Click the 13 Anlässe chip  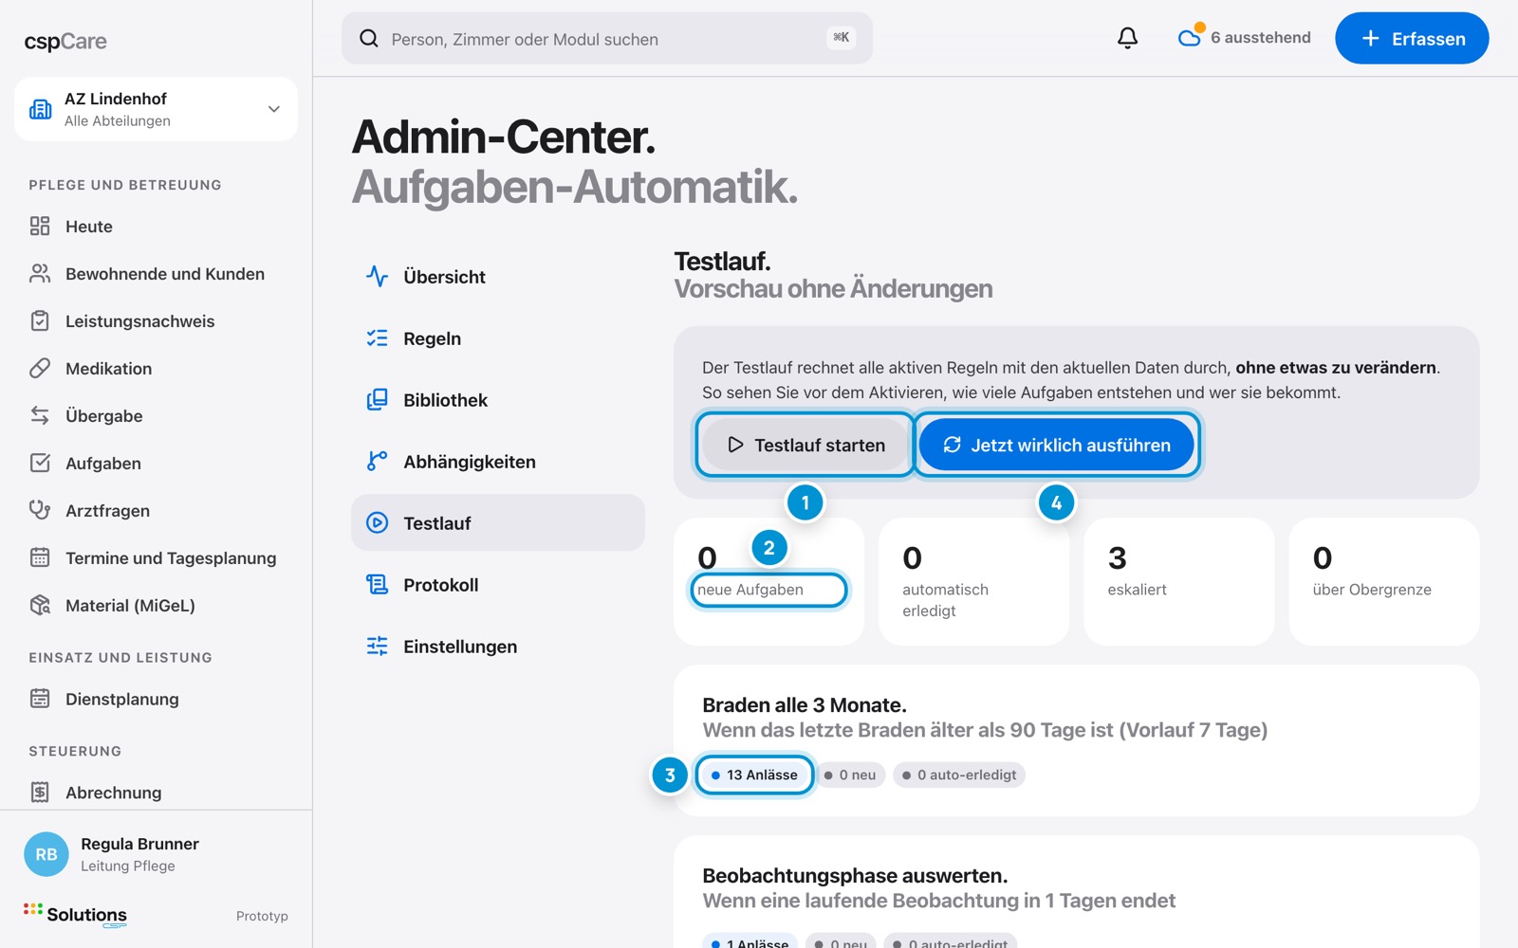[x=754, y=775]
